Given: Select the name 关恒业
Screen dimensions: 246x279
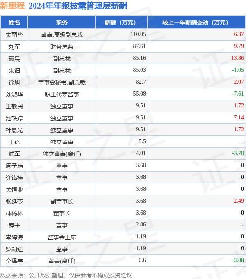Looking at the screenshot, I should click(14, 190).
